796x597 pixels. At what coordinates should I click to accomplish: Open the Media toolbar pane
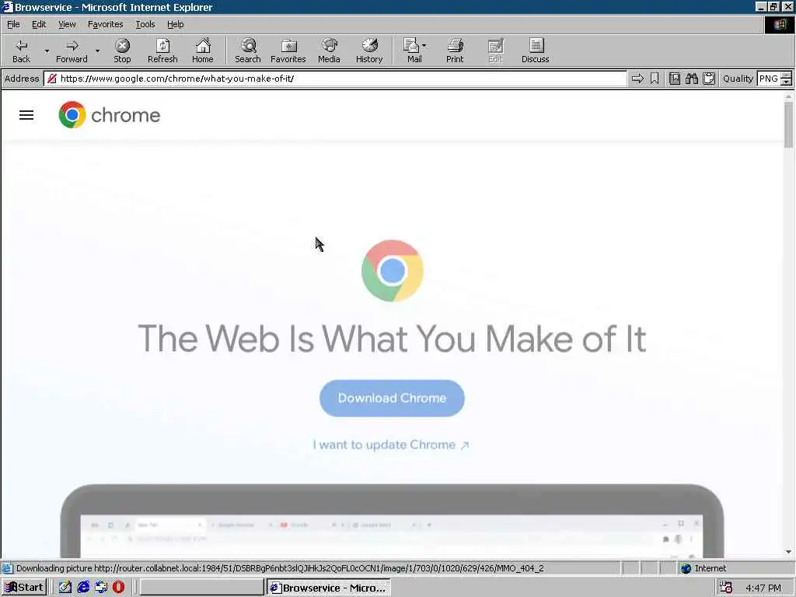coord(329,51)
